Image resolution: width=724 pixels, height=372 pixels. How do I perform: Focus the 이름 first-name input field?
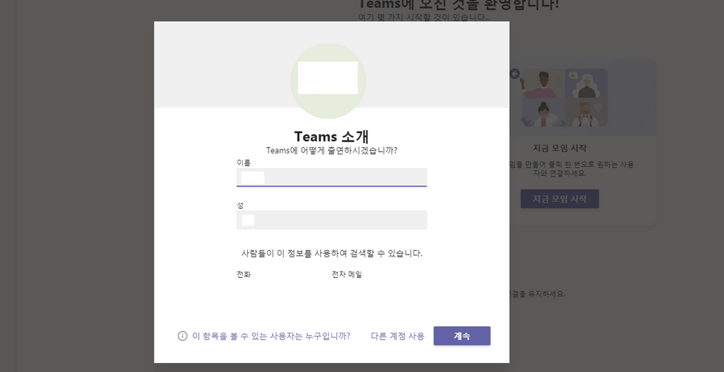point(331,178)
